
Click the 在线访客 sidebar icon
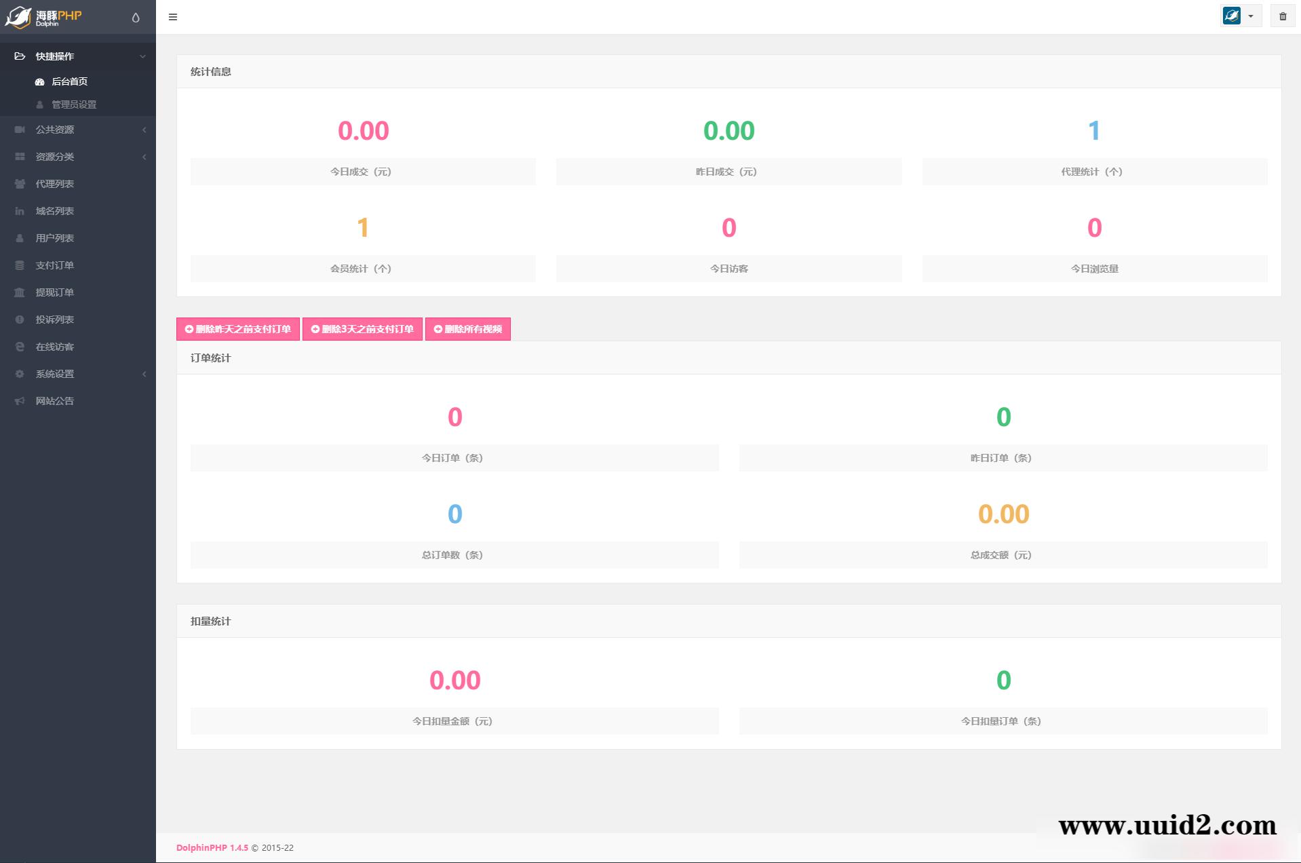click(x=20, y=347)
